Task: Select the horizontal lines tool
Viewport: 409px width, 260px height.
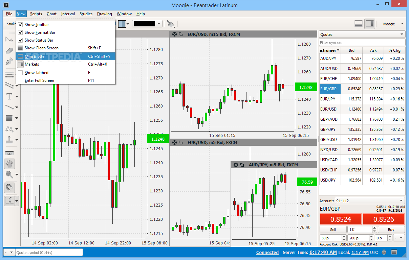Action: [9, 74]
